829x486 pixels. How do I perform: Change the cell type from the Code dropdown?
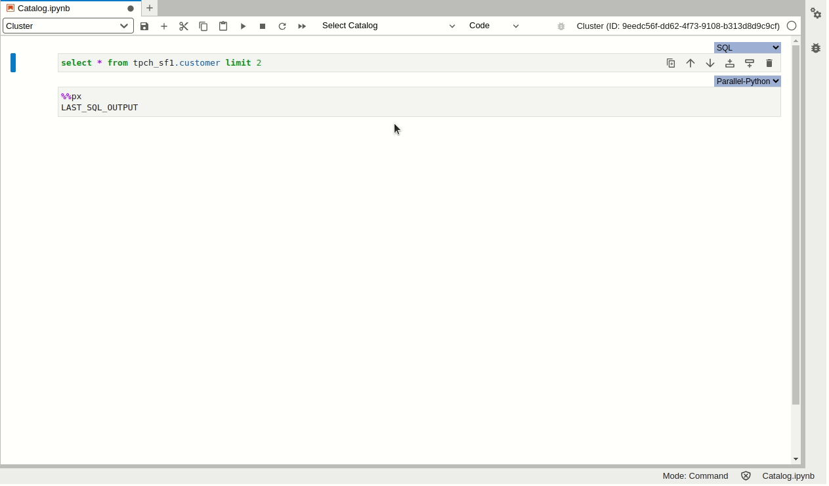point(494,26)
